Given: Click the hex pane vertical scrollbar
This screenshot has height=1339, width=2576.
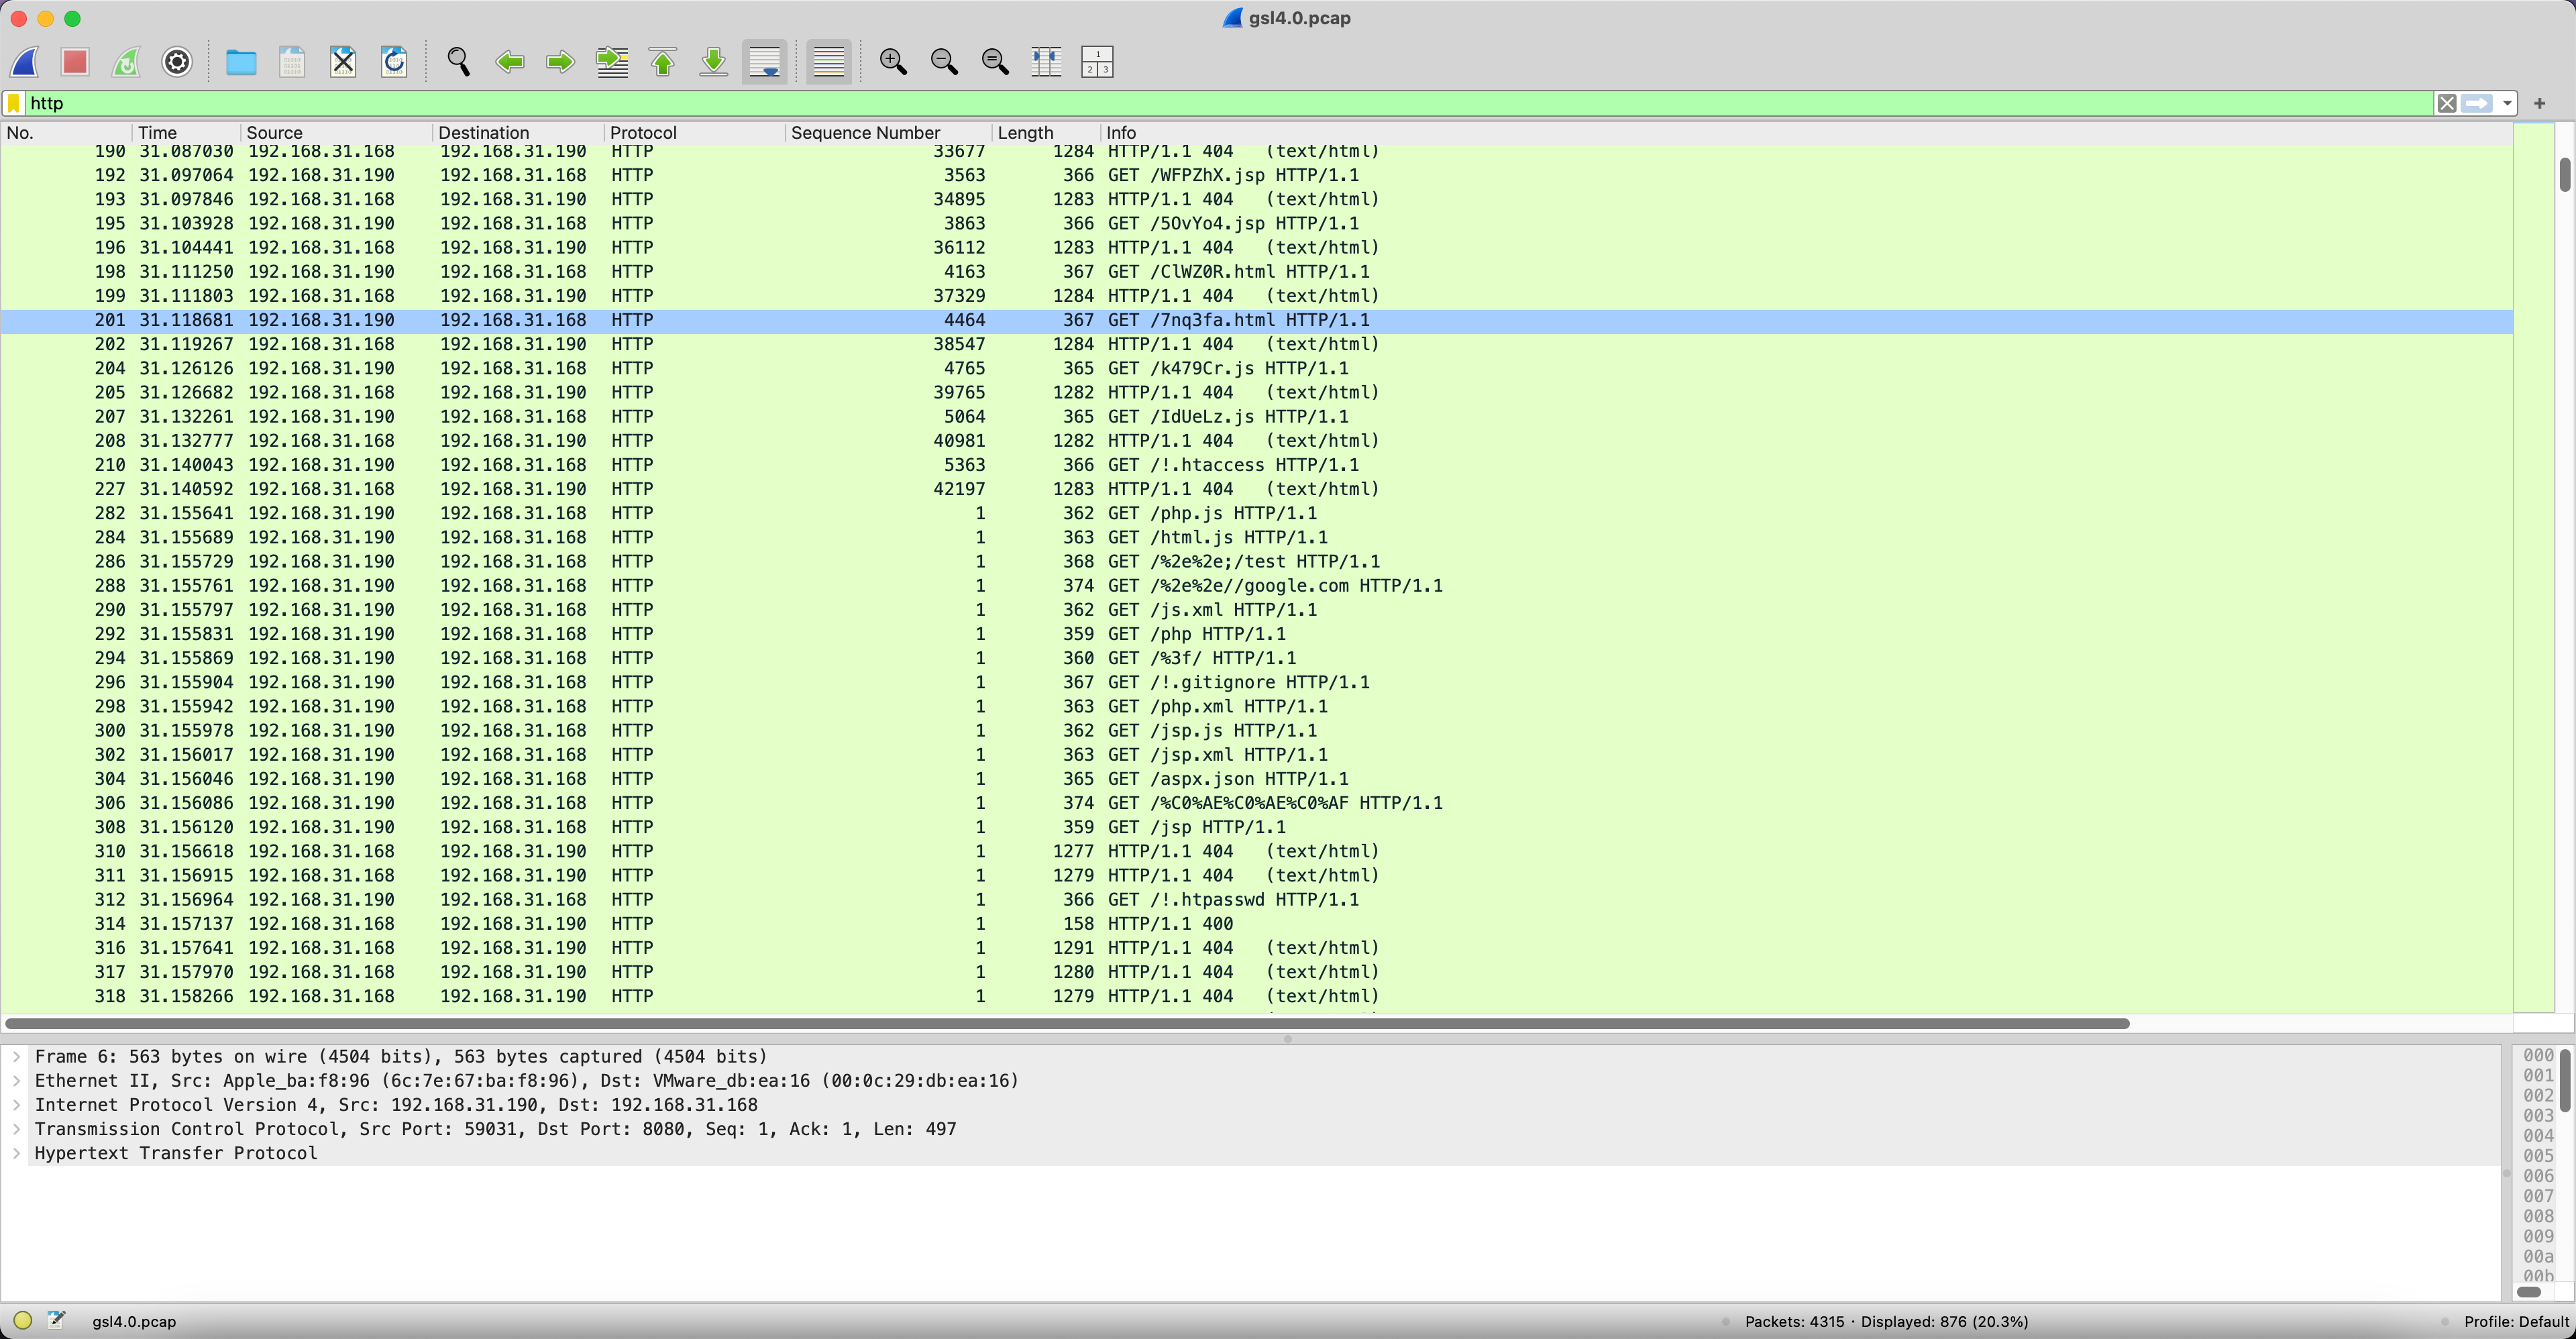Looking at the screenshot, I should 2565,1080.
